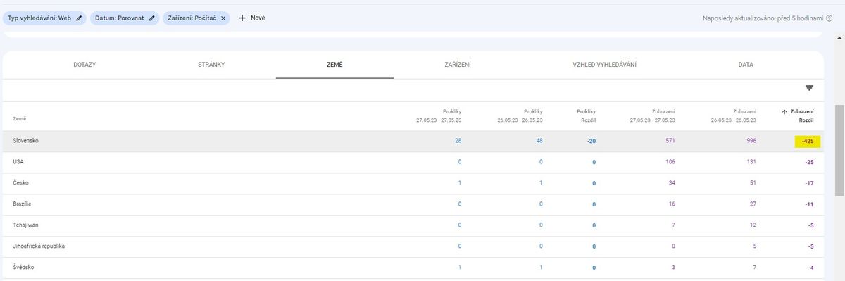Add a new filter with Nové
The height and width of the screenshot is (281, 845).
(252, 18)
